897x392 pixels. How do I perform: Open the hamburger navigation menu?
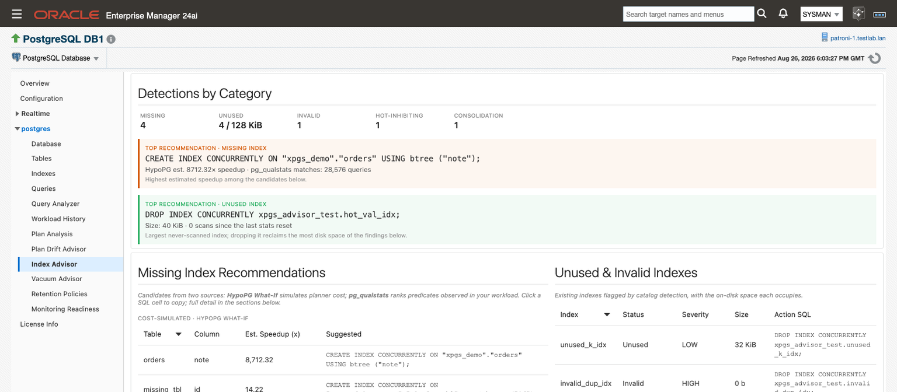coord(16,14)
